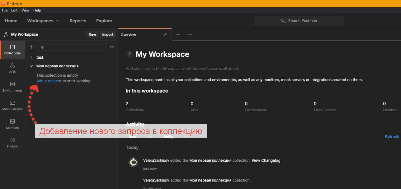Click the My Workspace heading in sidebar
Viewport: 401px width, 189px height.
(x=25, y=34)
